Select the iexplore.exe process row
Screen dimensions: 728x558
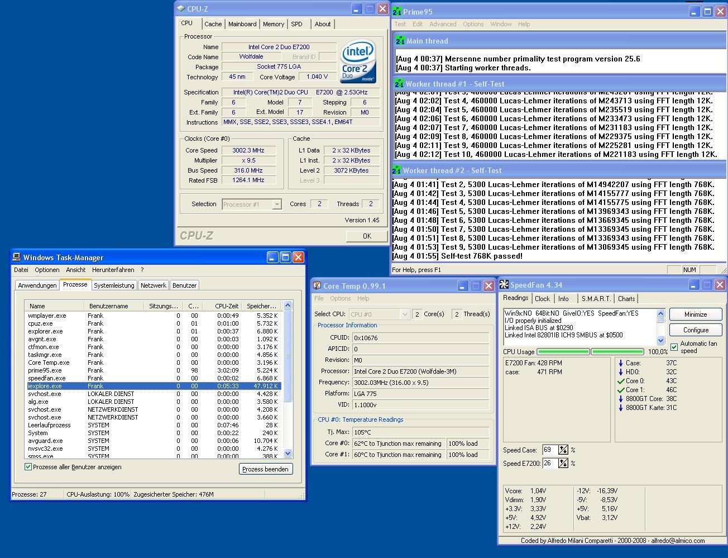(x=154, y=386)
